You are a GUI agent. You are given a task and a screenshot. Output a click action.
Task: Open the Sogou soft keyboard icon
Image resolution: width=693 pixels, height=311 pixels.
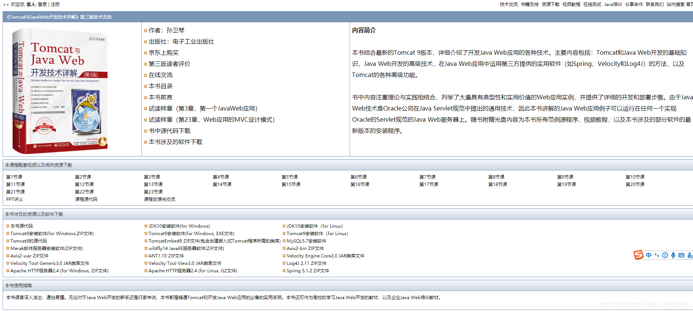point(681,255)
